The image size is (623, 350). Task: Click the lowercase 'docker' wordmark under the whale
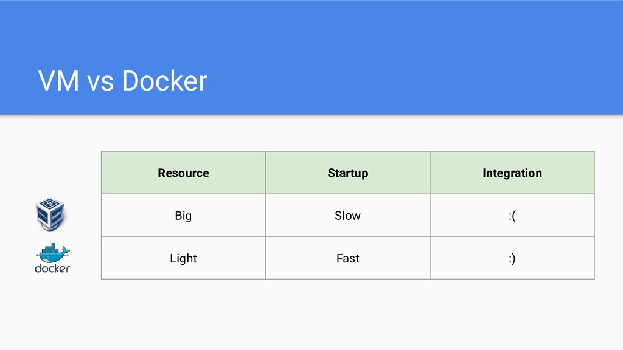pyautogui.click(x=52, y=268)
